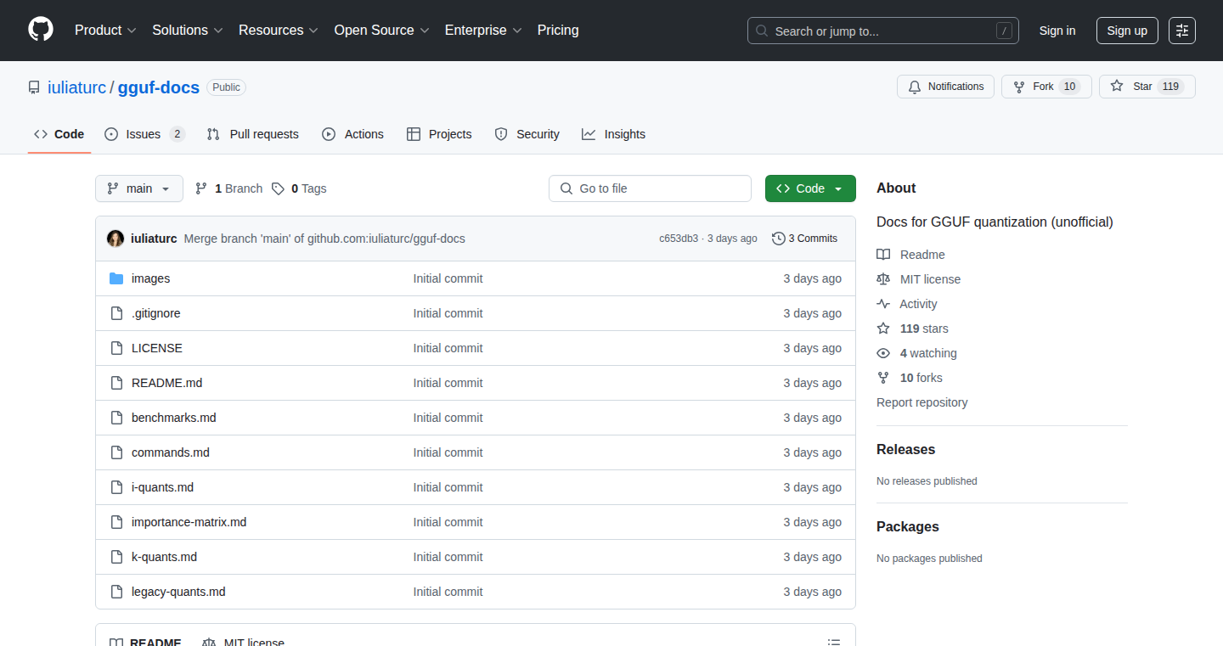
Task: Click the GitHub logo icon
Action: (x=41, y=30)
